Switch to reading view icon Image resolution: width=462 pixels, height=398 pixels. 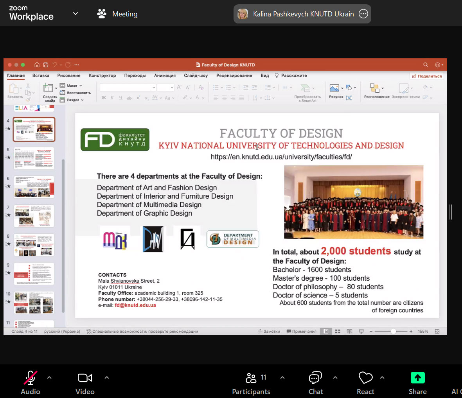click(x=349, y=332)
